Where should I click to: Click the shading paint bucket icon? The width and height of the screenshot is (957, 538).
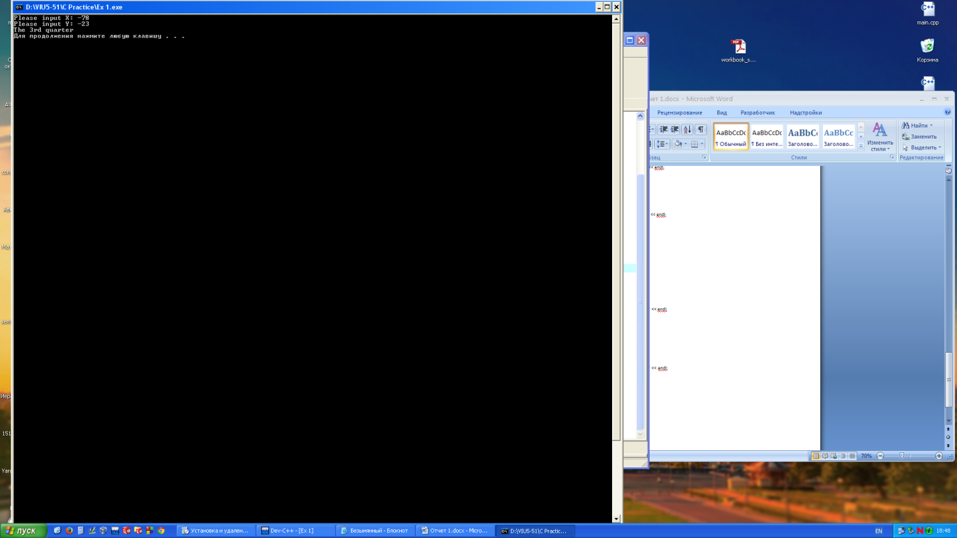[x=678, y=144]
